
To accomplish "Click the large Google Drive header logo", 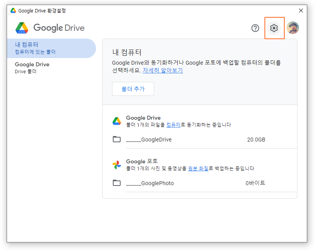I will point(50,28).
